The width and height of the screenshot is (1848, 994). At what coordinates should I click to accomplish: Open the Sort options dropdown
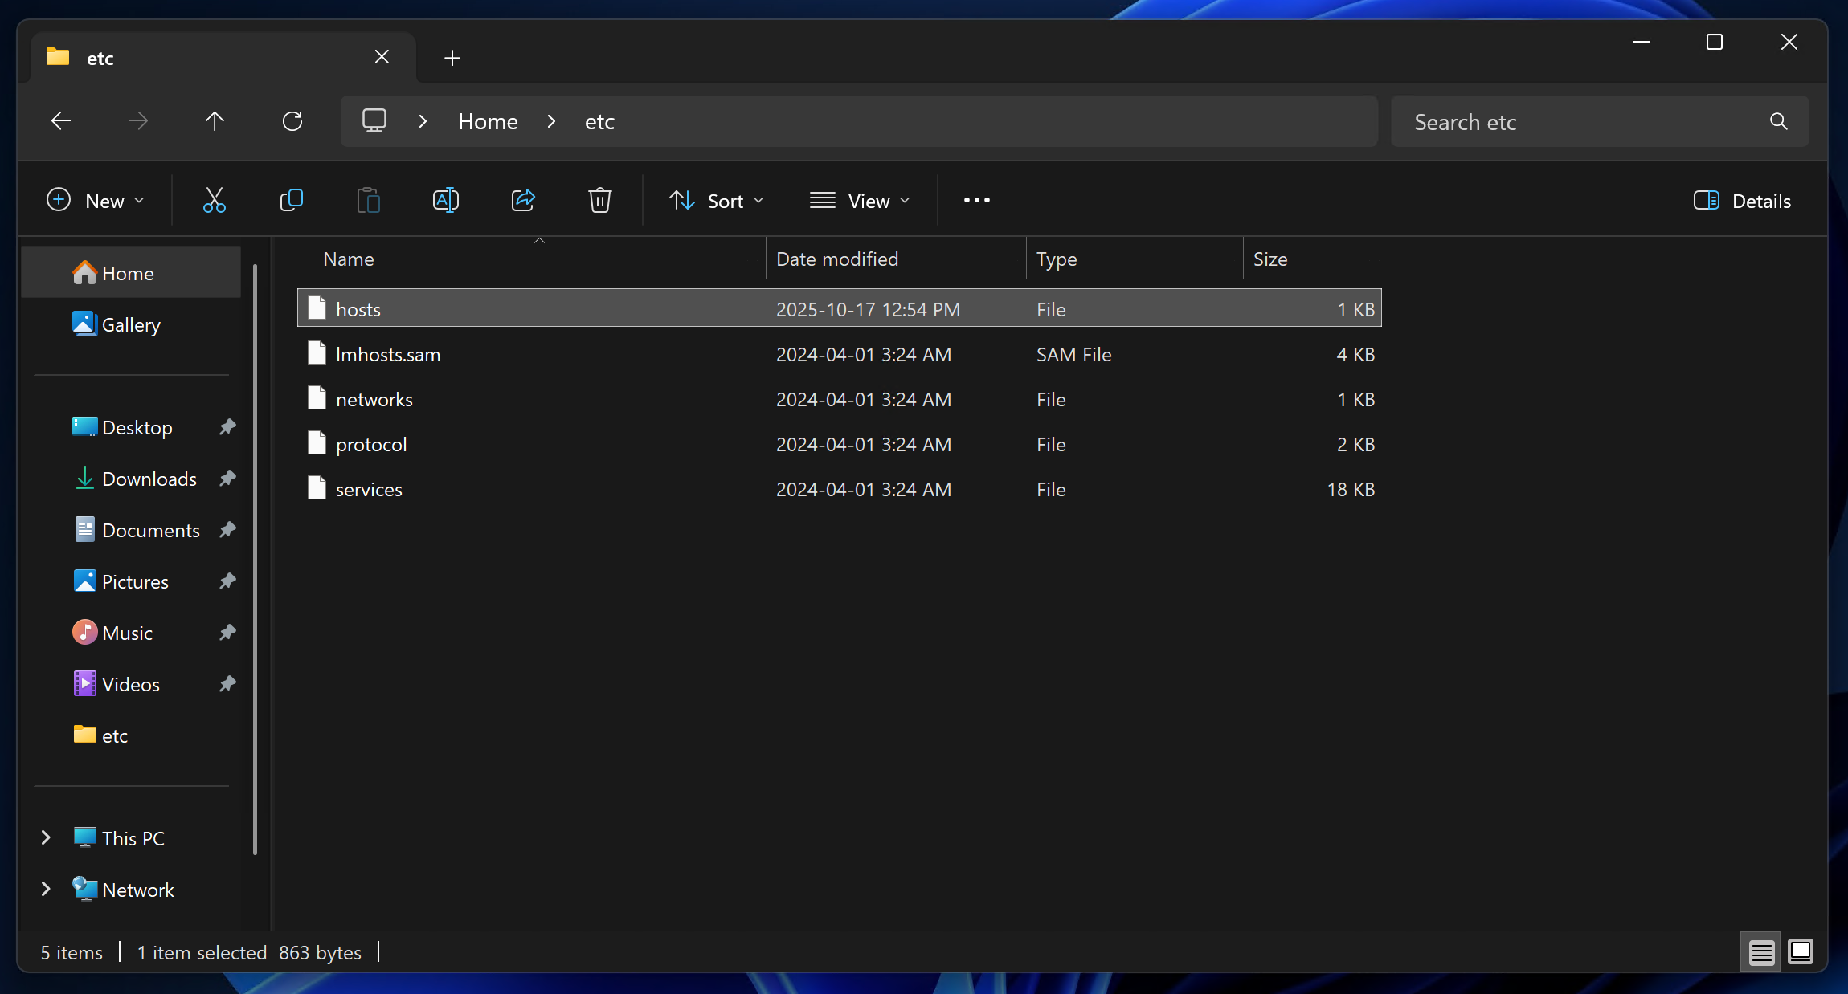pyautogui.click(x=716, y=200)
